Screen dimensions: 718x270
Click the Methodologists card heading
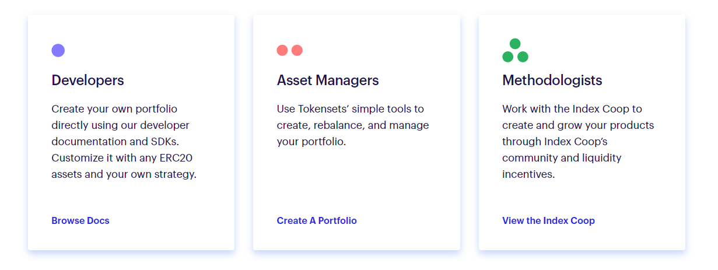point(552,80)
